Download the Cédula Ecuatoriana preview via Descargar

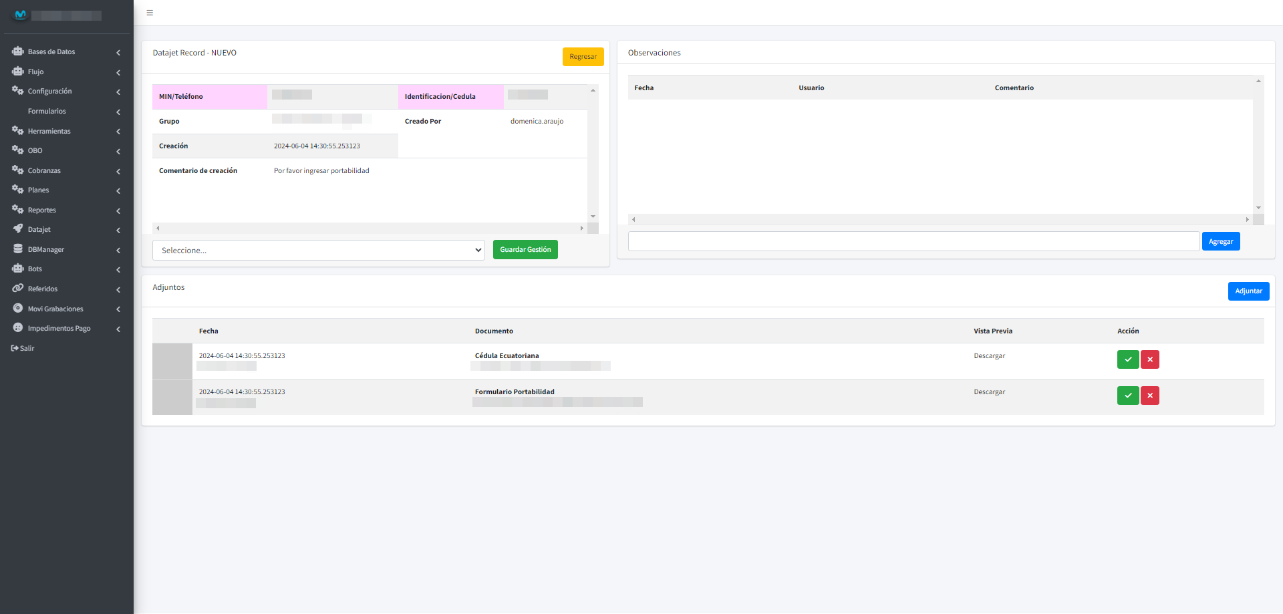[x=989, y=356]
